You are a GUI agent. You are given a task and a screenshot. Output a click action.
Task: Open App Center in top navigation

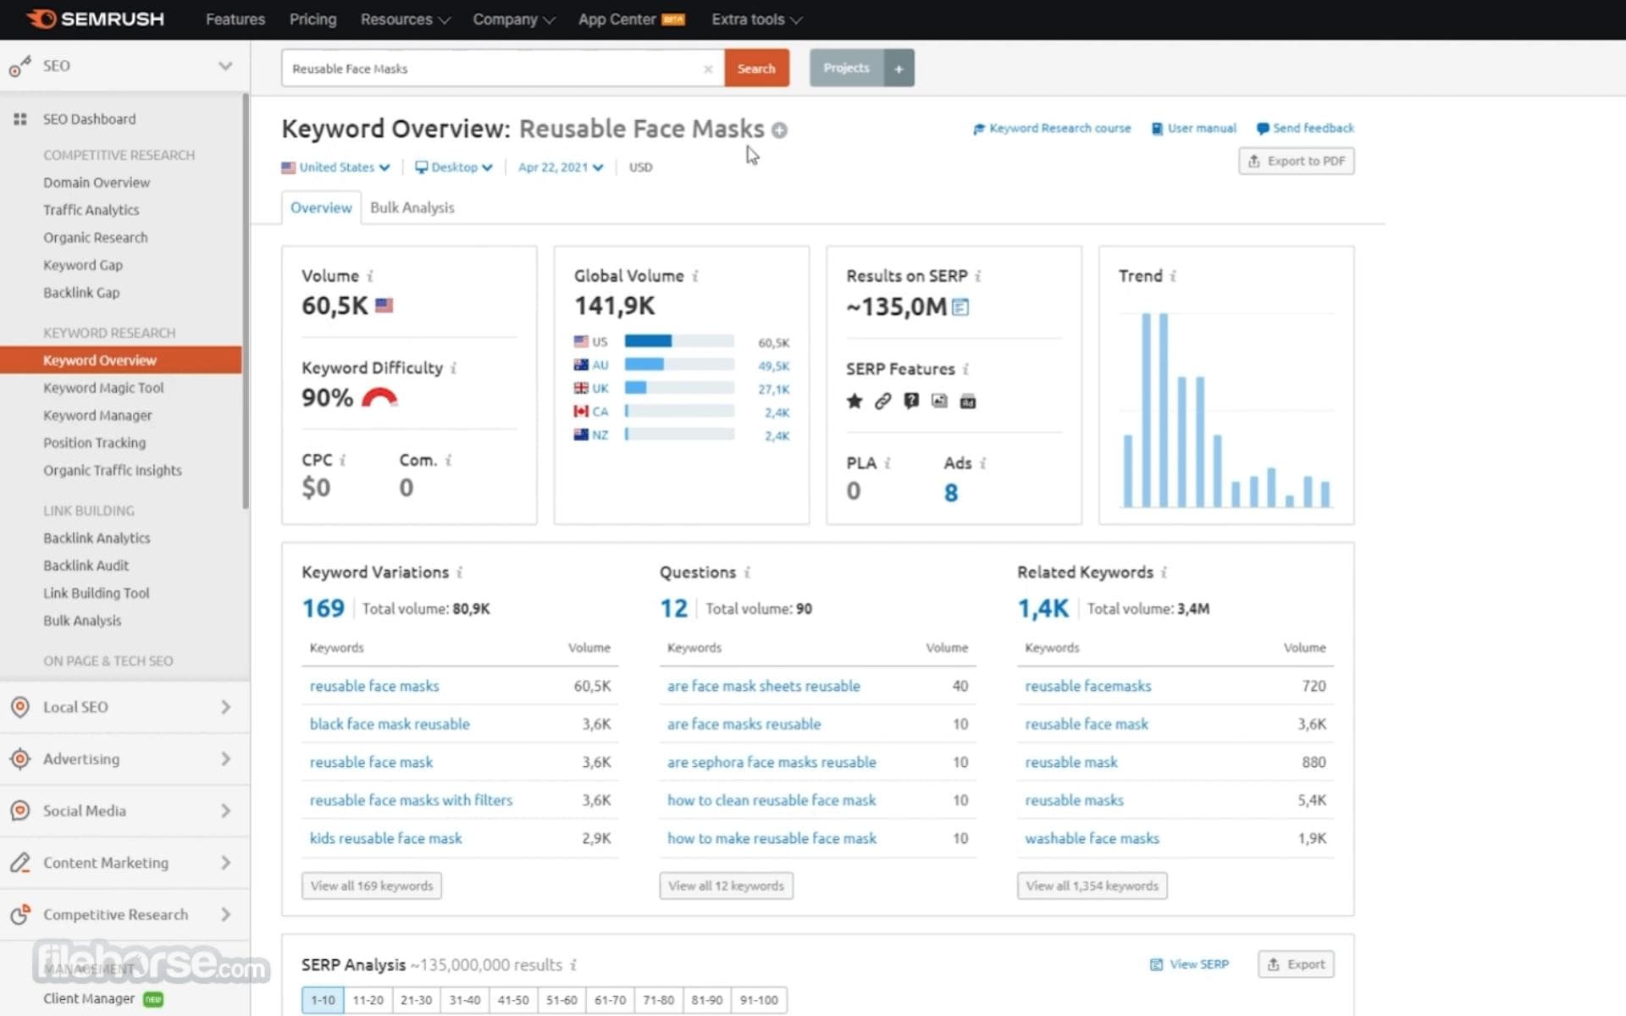[632, 19]
